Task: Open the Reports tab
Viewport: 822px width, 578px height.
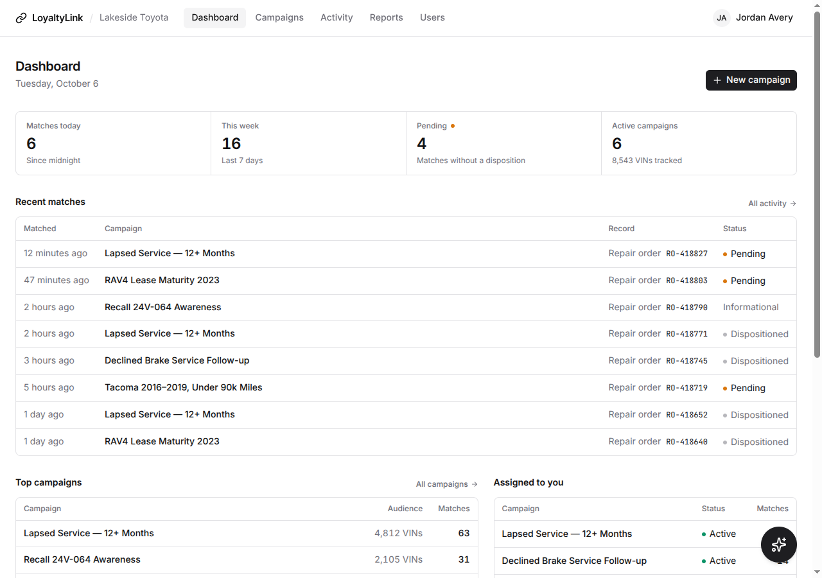Action: [x=387, y=18]
